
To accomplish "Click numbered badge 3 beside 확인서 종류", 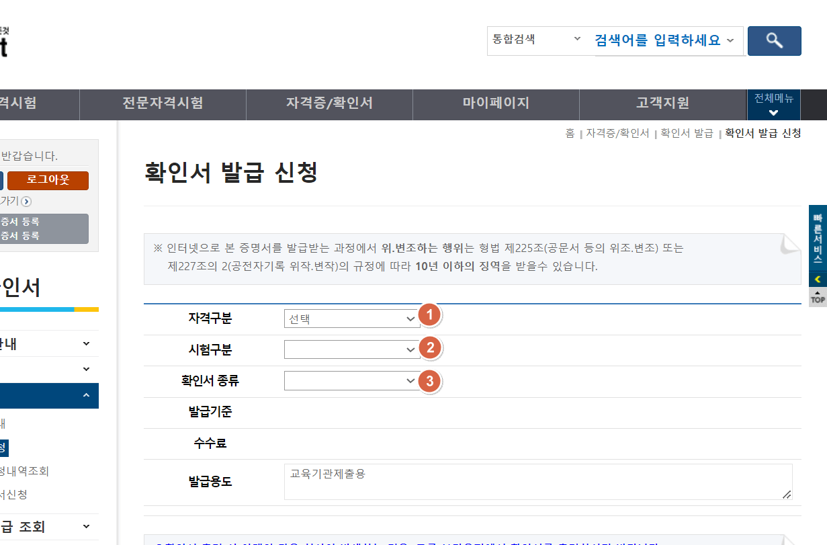I will tap(429, 379).
